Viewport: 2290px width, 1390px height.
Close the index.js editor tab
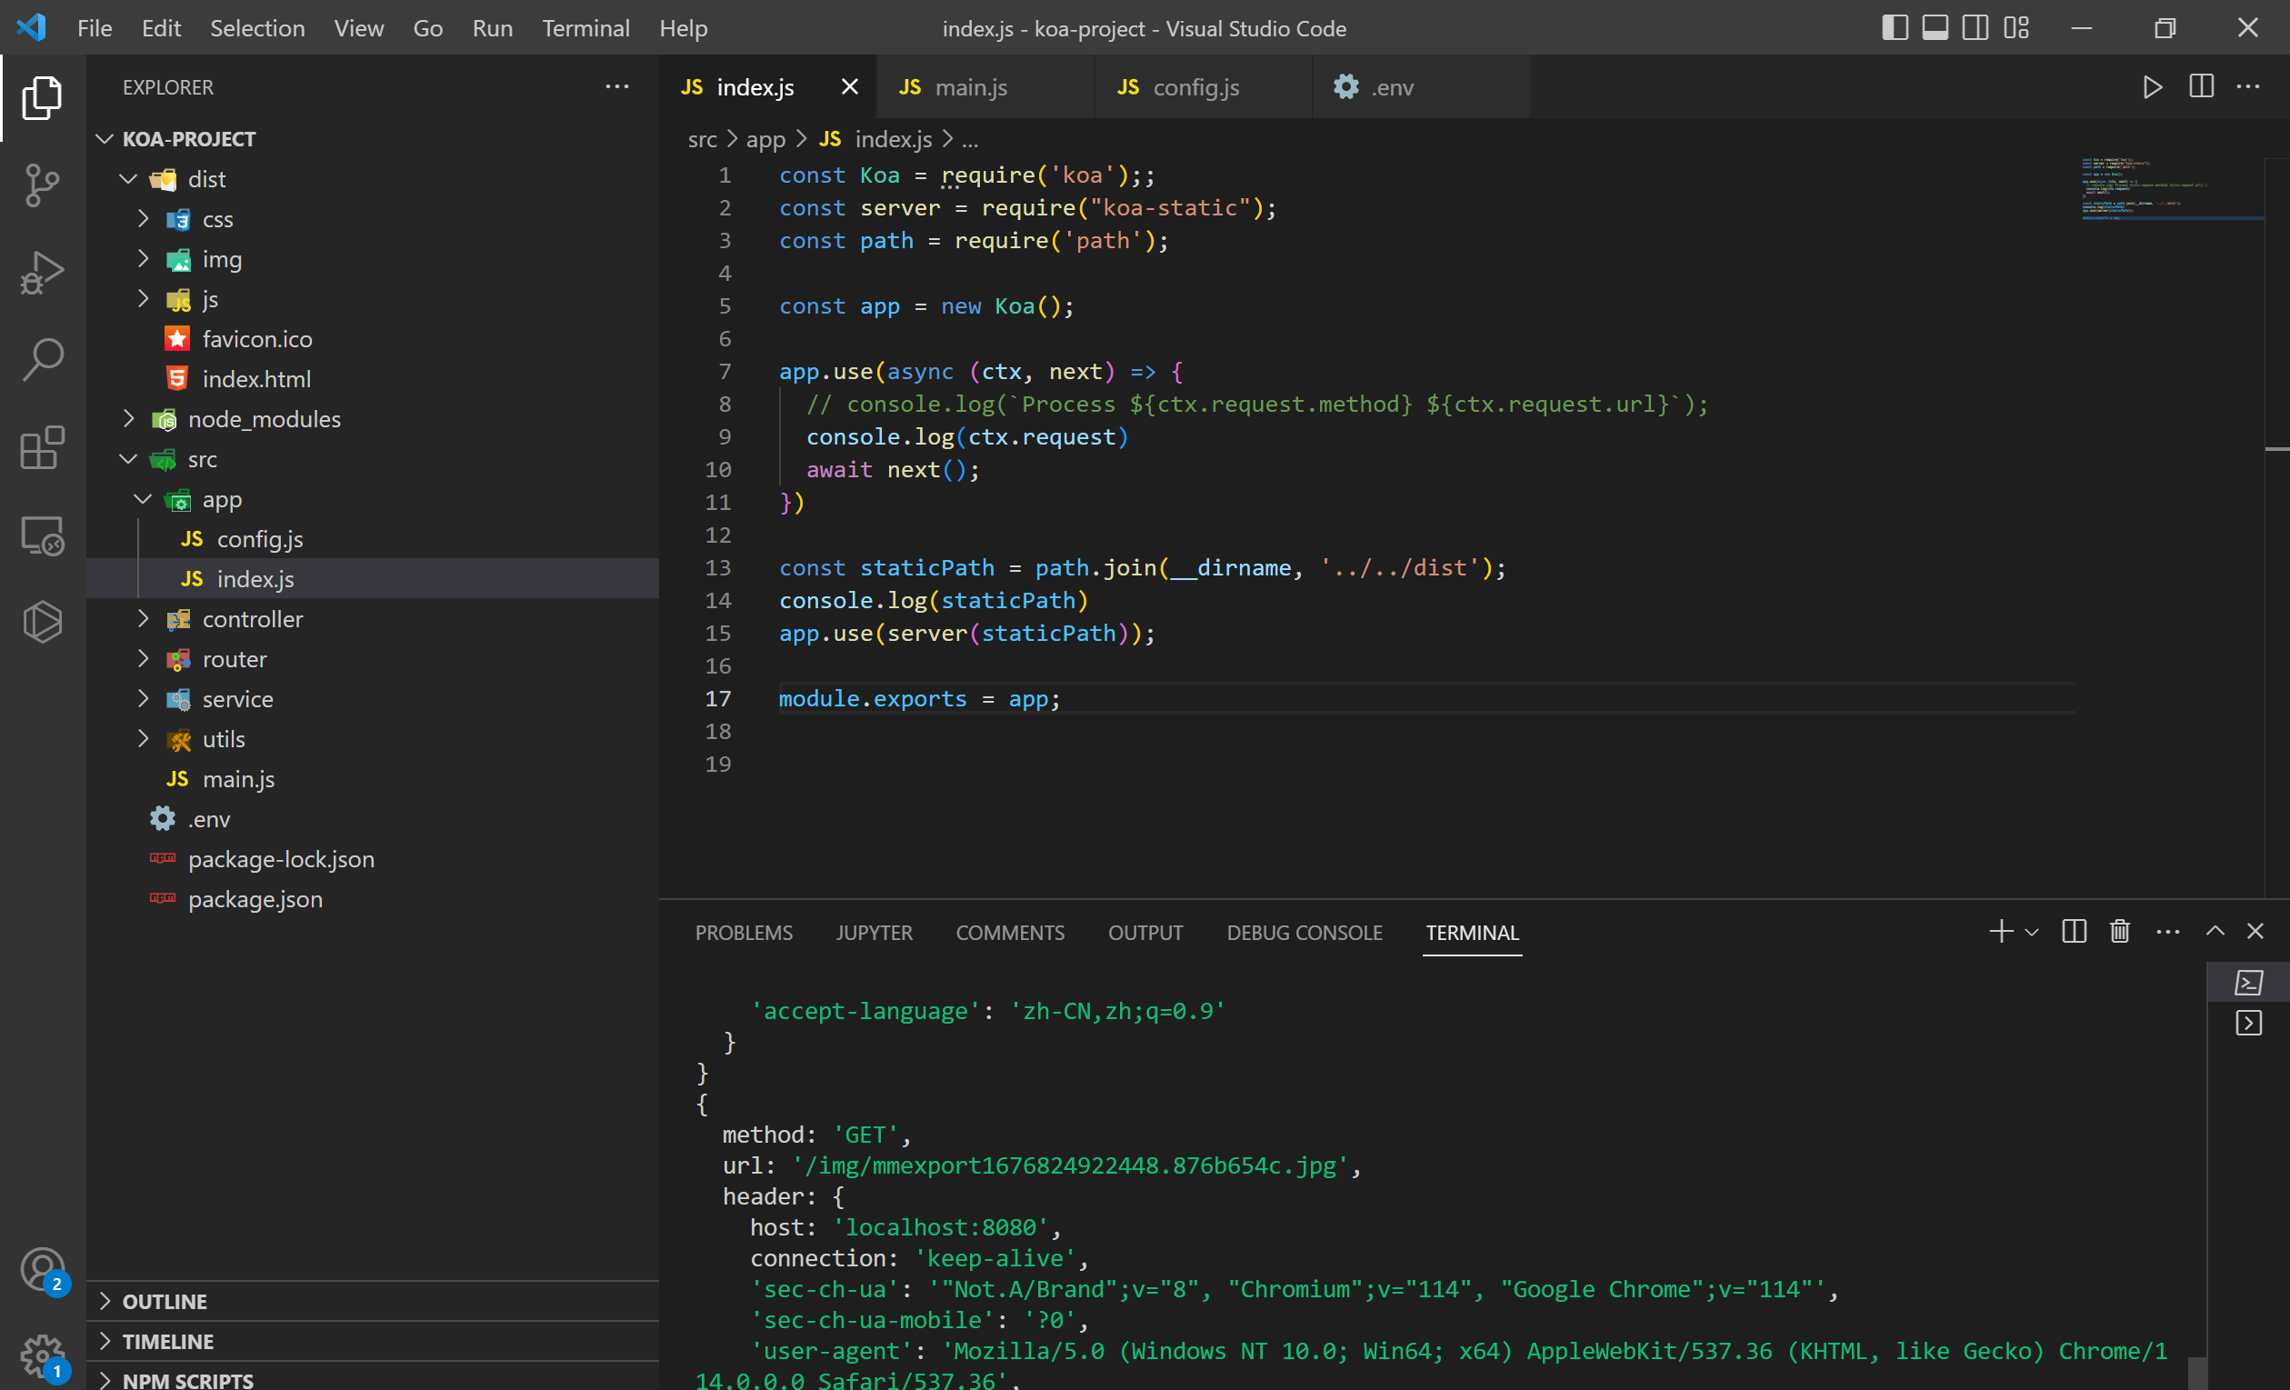tap(849, 86)
